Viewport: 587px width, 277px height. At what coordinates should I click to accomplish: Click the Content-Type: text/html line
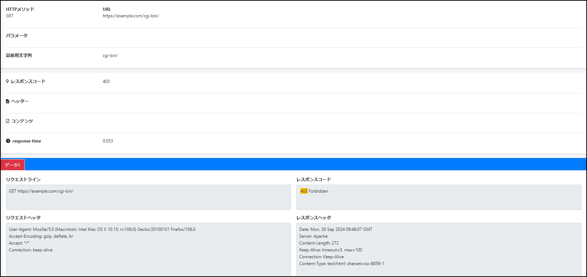tap(341, 264)
